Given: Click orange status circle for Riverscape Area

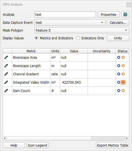Looking at the screenshot, I should [x=123, y=57].
